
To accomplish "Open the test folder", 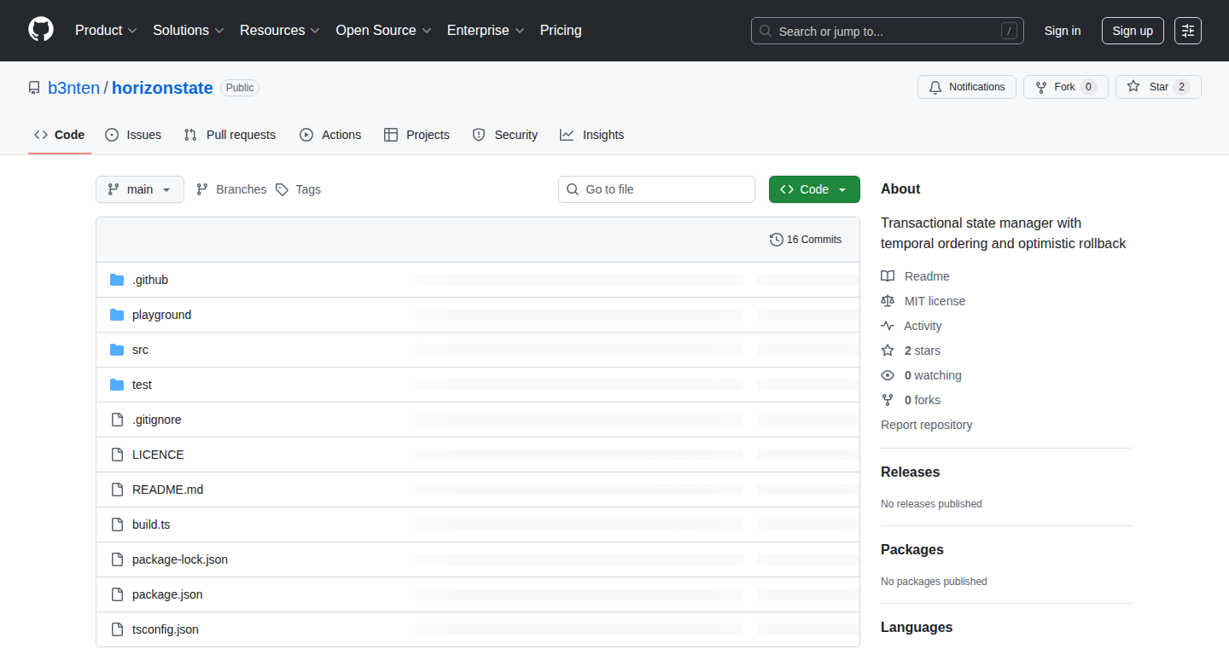I will click(x=142, y=385).
